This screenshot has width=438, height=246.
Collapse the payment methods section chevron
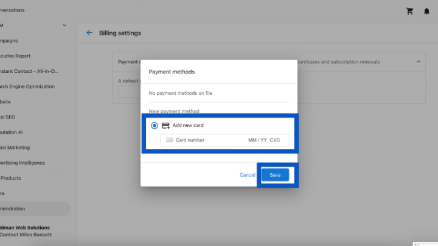pos(418,61)
